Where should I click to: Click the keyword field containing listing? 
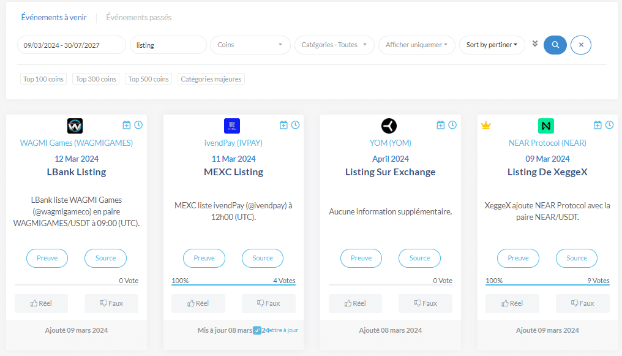coord(168,45)
